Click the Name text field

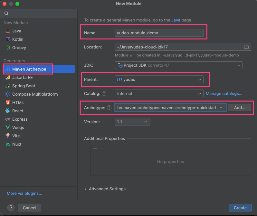click(x=159, y=33)
